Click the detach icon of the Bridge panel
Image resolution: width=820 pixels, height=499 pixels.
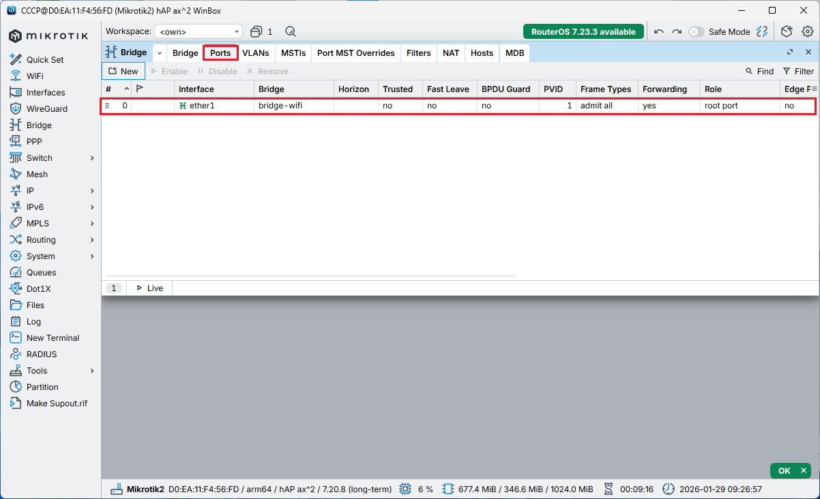click(790, 52)
